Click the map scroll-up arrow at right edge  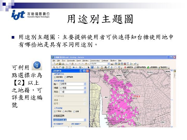(172, 71)
